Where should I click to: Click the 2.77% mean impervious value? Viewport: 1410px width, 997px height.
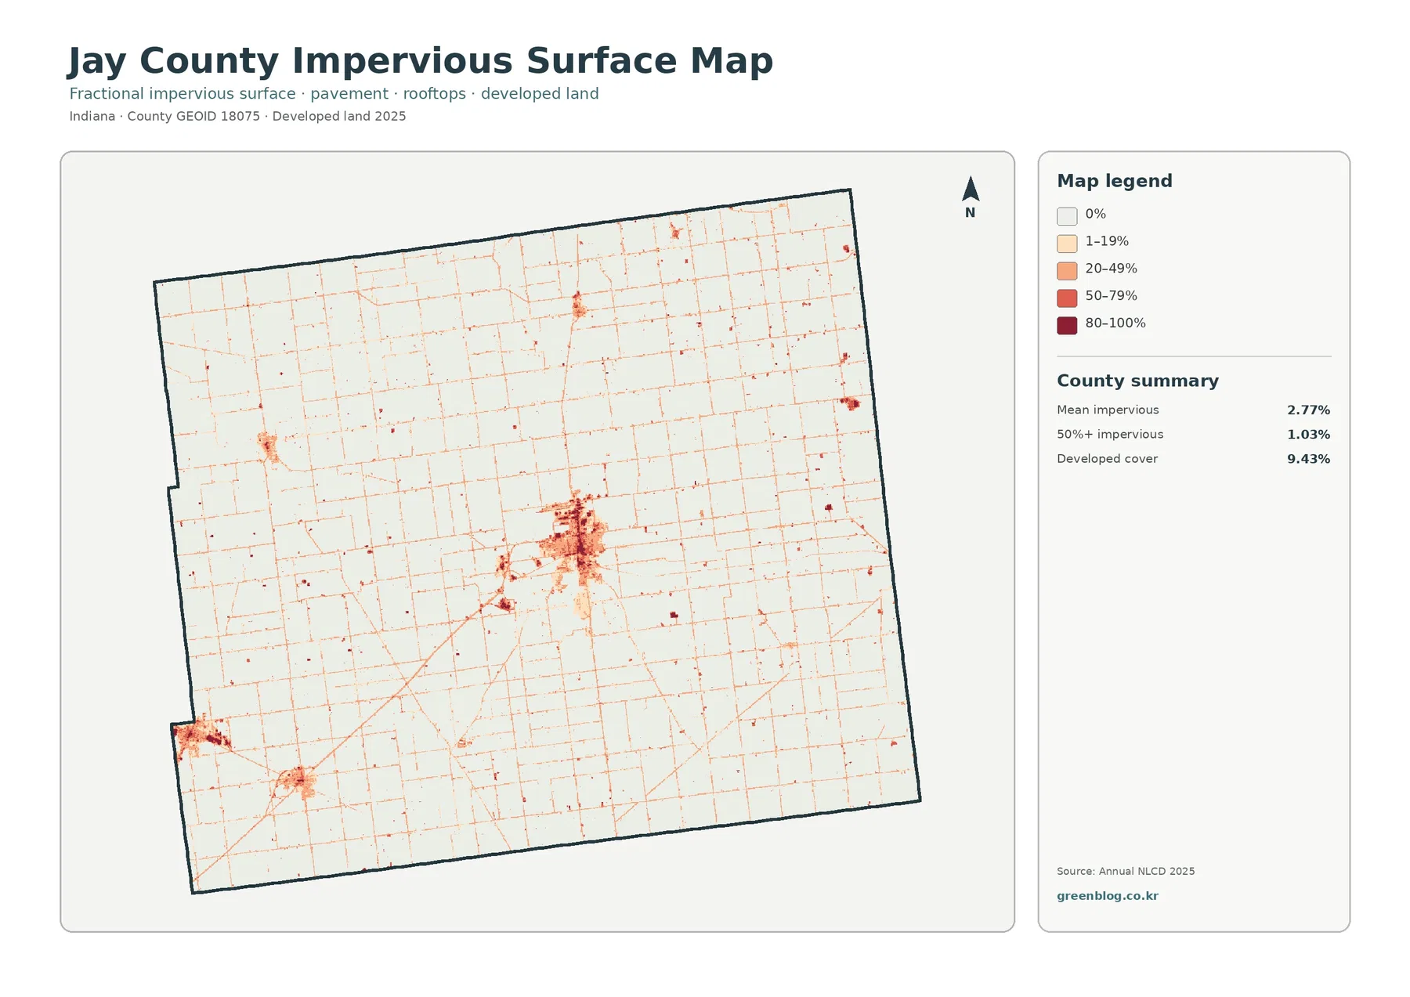pyautogui.click(x=1308, y=410)
